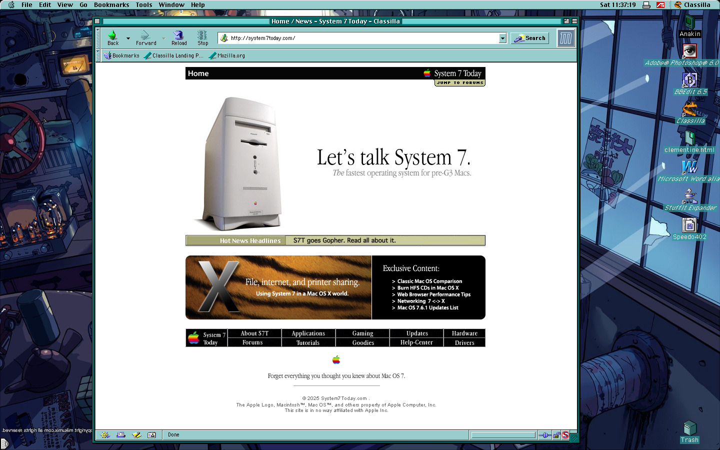Collapse the navigation toolbar grippy
The height and width of the screenshot is (450, 720).
98,38
